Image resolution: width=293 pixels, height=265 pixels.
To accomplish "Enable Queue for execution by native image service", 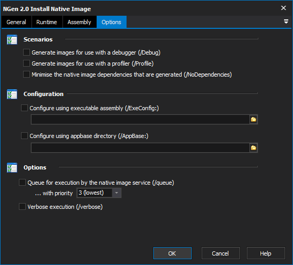I will coord(22,183).
